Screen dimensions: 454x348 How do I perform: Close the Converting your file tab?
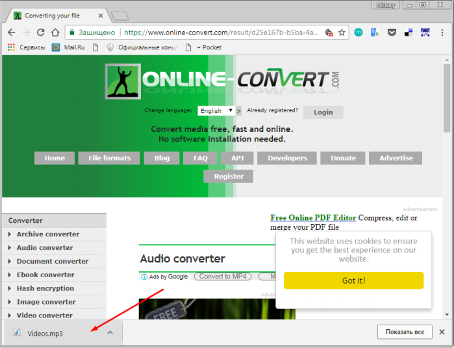click(x=101, y=16)
